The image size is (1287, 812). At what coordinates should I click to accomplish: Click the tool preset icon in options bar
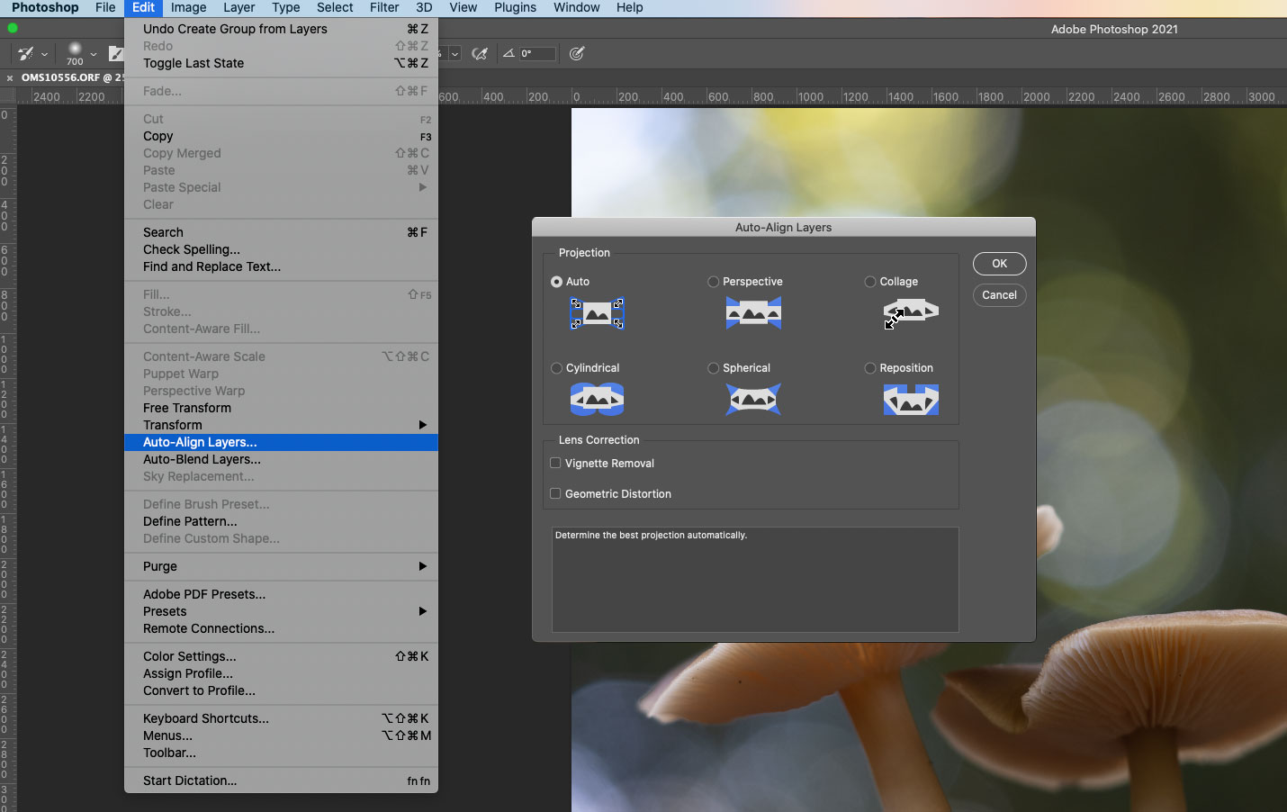[x=26, y=54]
